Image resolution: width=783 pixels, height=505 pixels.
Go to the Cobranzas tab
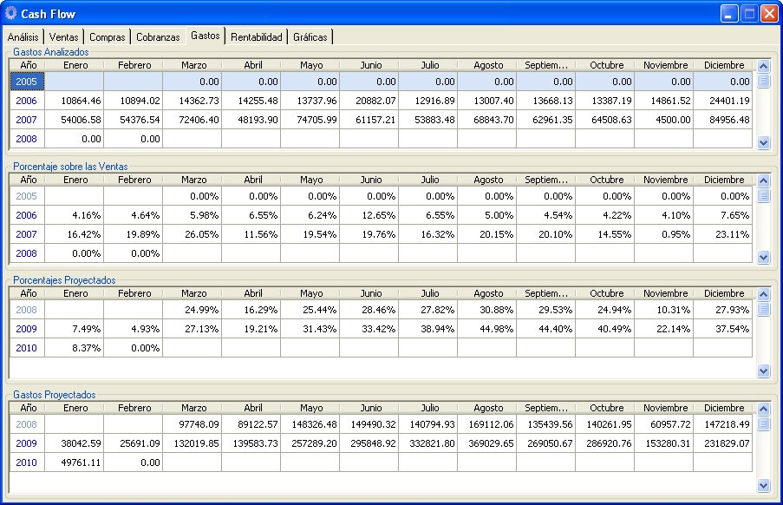coord(158,37)
